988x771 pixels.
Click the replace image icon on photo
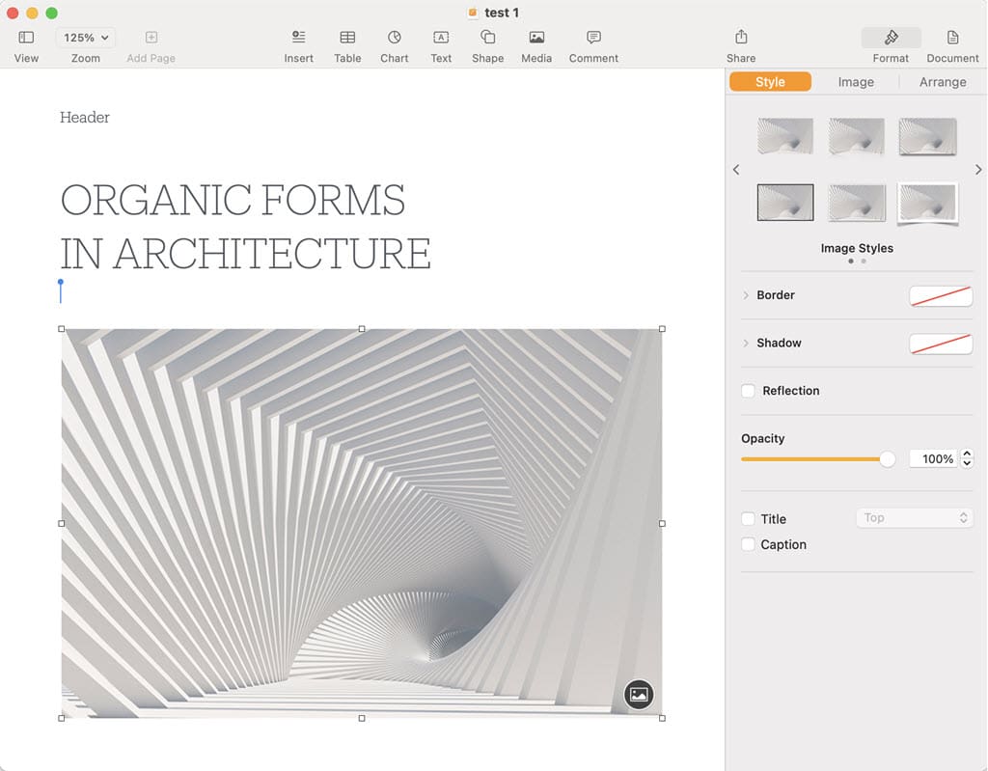[x=639, y=694]
